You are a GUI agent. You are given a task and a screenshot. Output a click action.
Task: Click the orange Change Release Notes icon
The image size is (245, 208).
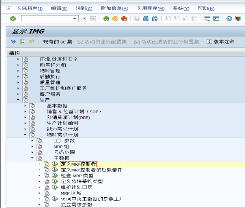[32, 42]
